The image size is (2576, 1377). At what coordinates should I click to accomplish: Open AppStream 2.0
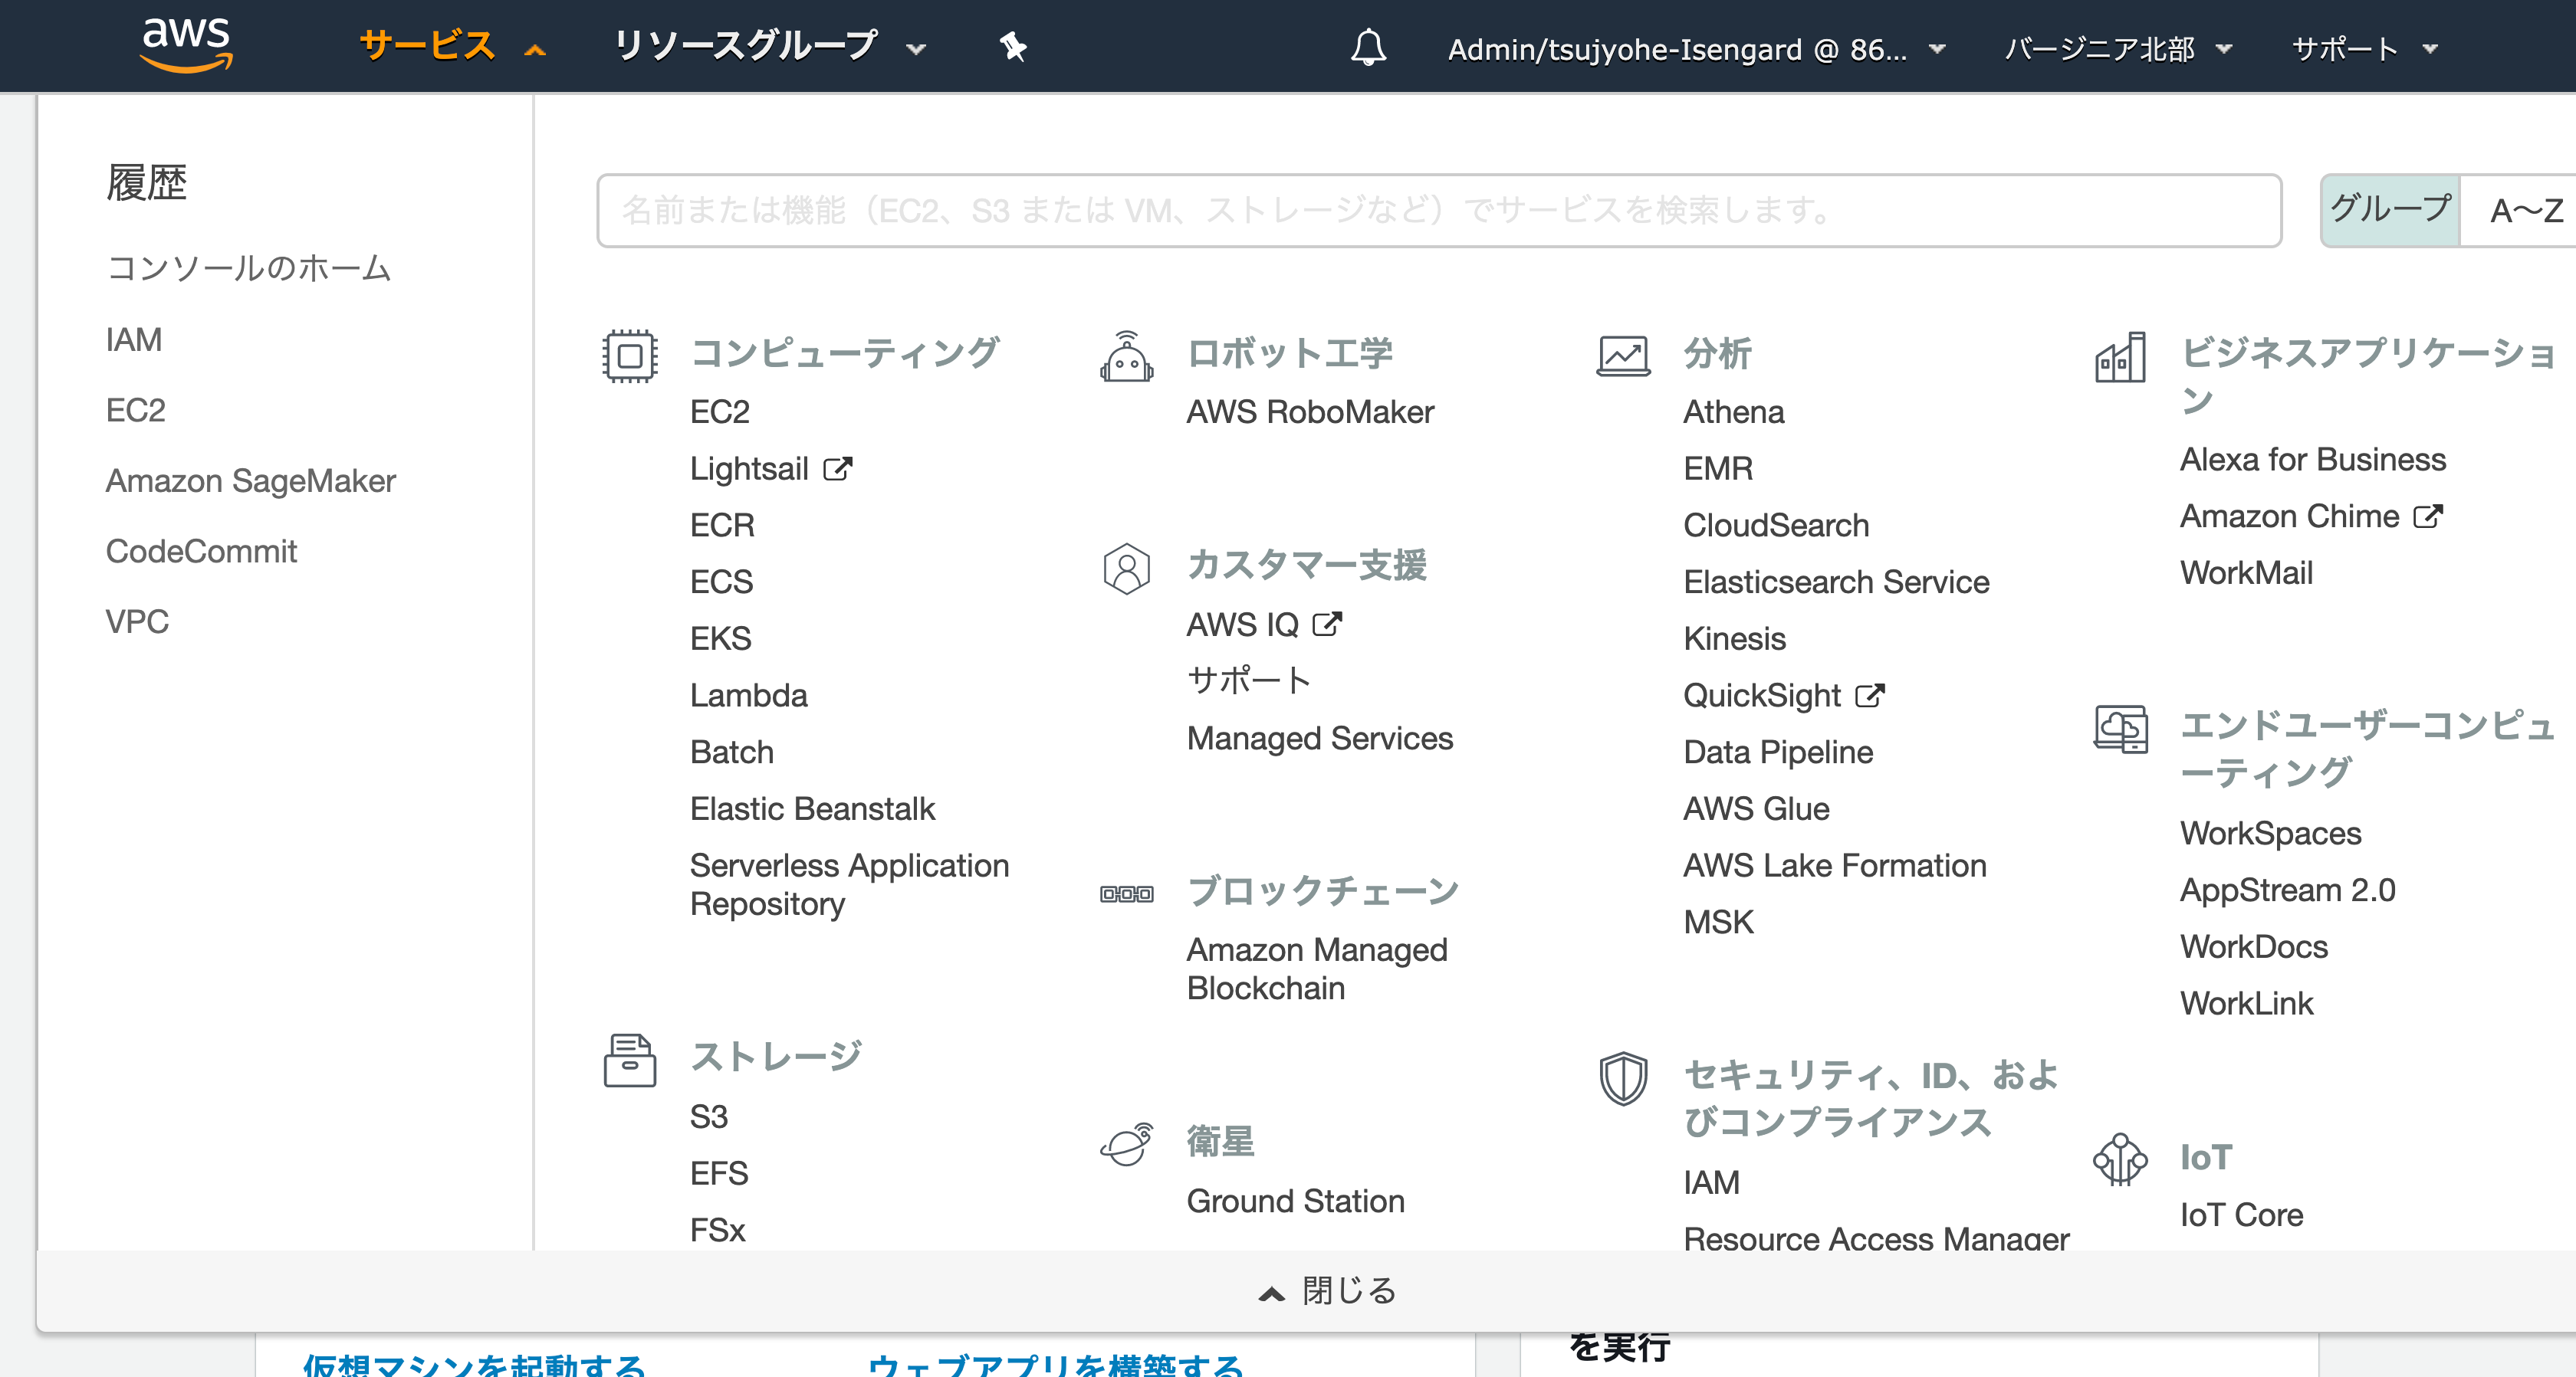[2288, 890]
